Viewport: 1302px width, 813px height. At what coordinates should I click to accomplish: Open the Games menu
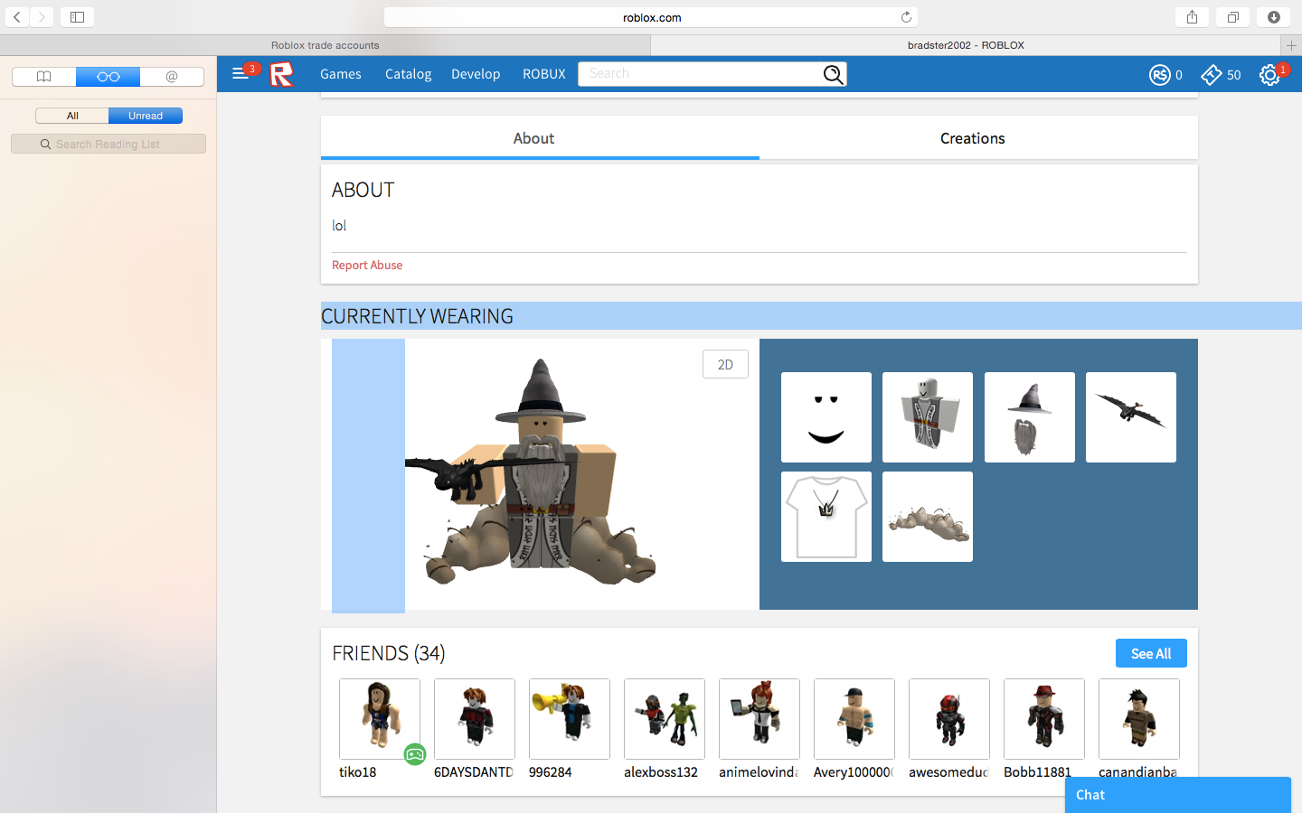point(341,74)
